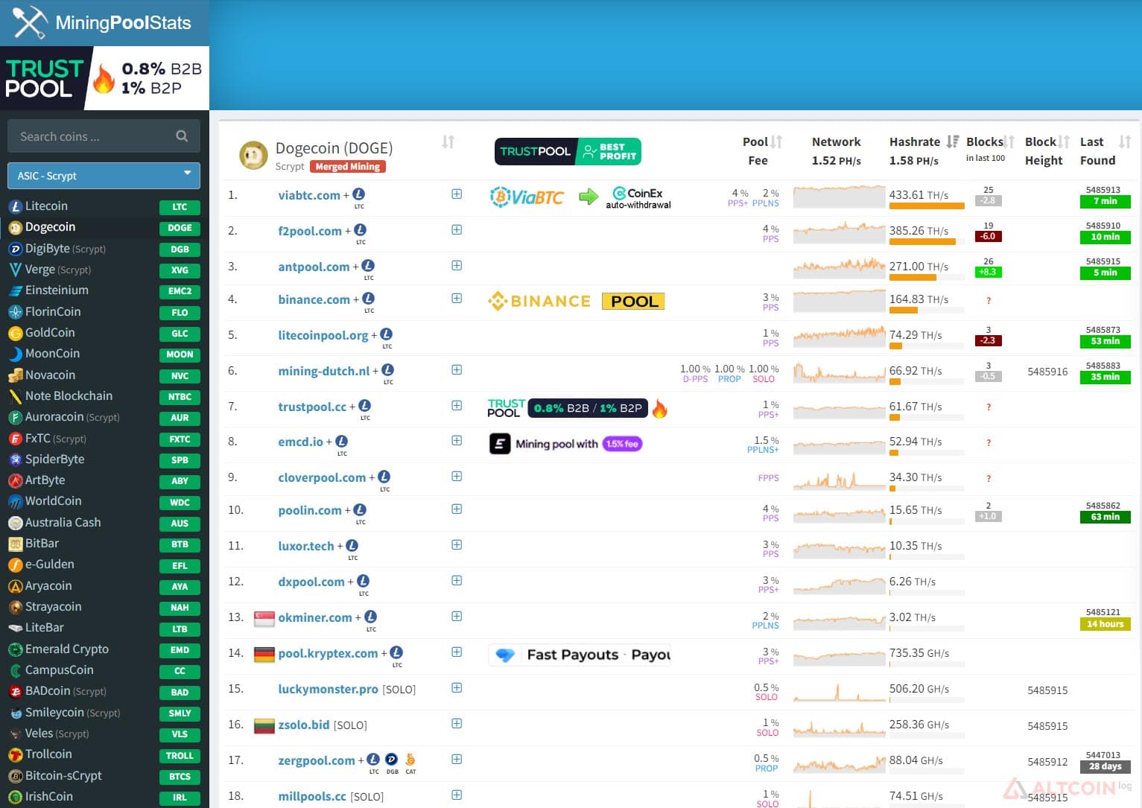This screenshot has height=808, width=1142.
Task: Sort table by Pool Fee column
Action: click(776, 141)
